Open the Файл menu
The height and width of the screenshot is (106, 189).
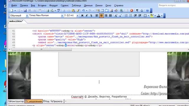(x=14, y=6)
